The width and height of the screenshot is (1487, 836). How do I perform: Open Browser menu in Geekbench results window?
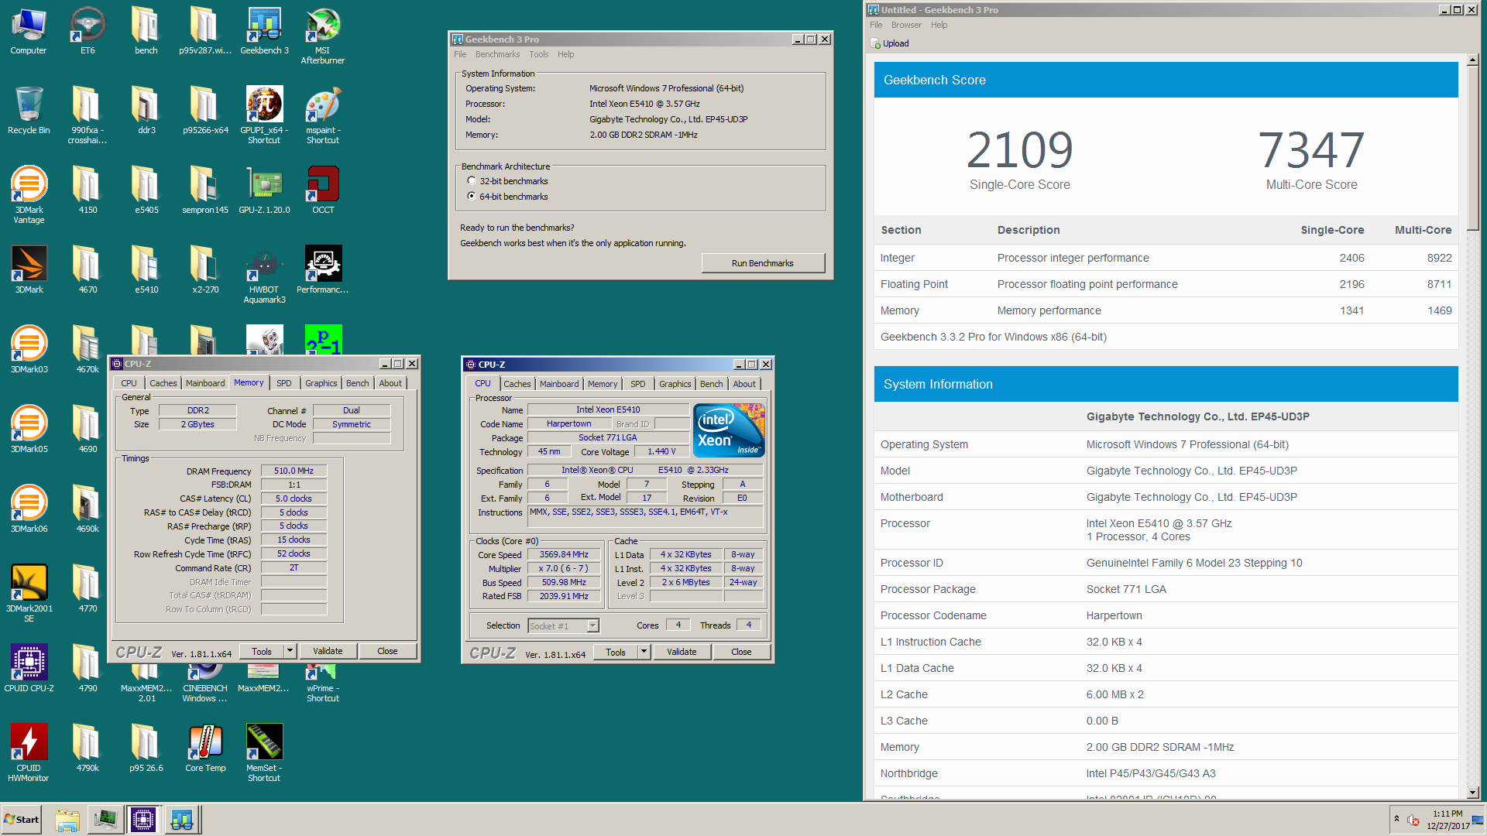click(x=906, y=25)
